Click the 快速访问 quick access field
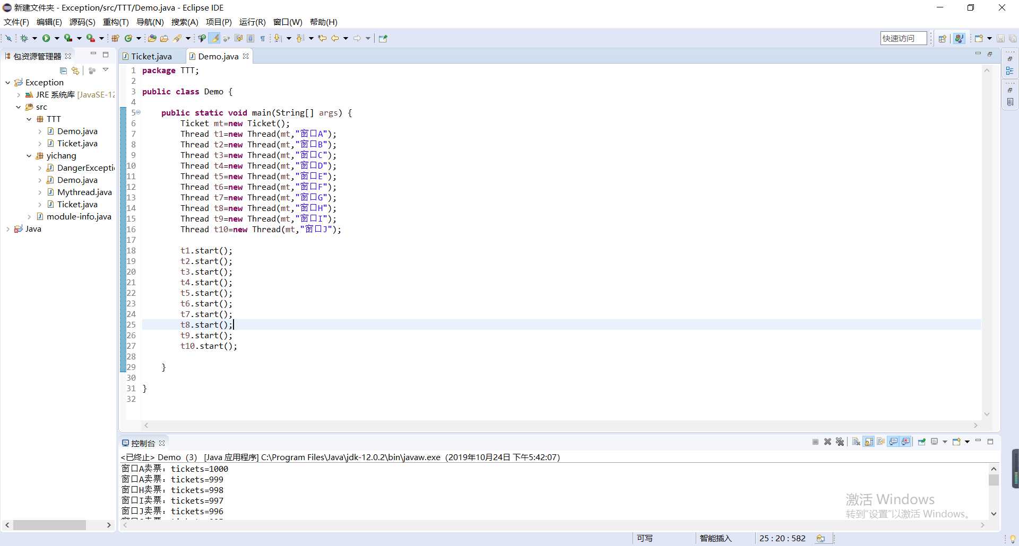 (903, 38)
